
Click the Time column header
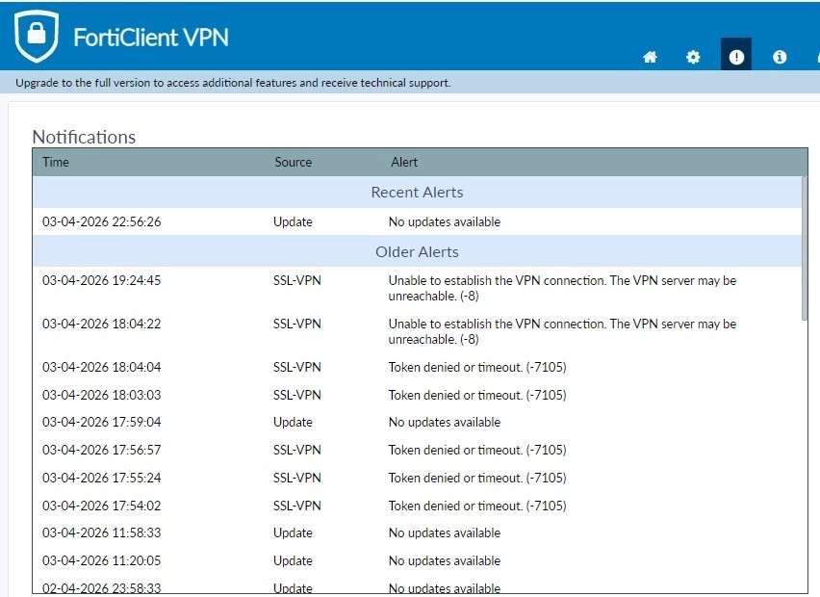(x=56, y=162)
